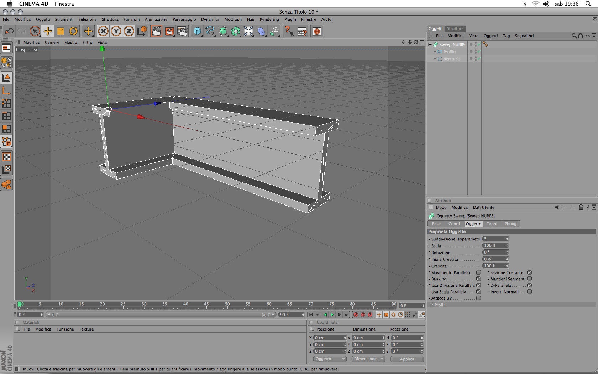Screen dimensions: 598x374
Task: Collapse the Sweep NURBS hierarchy
Action: click(x=430, y=44)
